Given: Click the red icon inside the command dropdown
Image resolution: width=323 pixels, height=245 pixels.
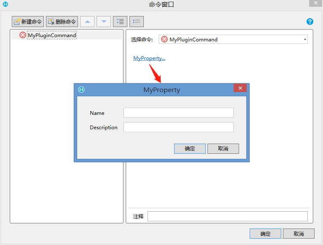Looking at the screenshot, I should pos(164,39).
